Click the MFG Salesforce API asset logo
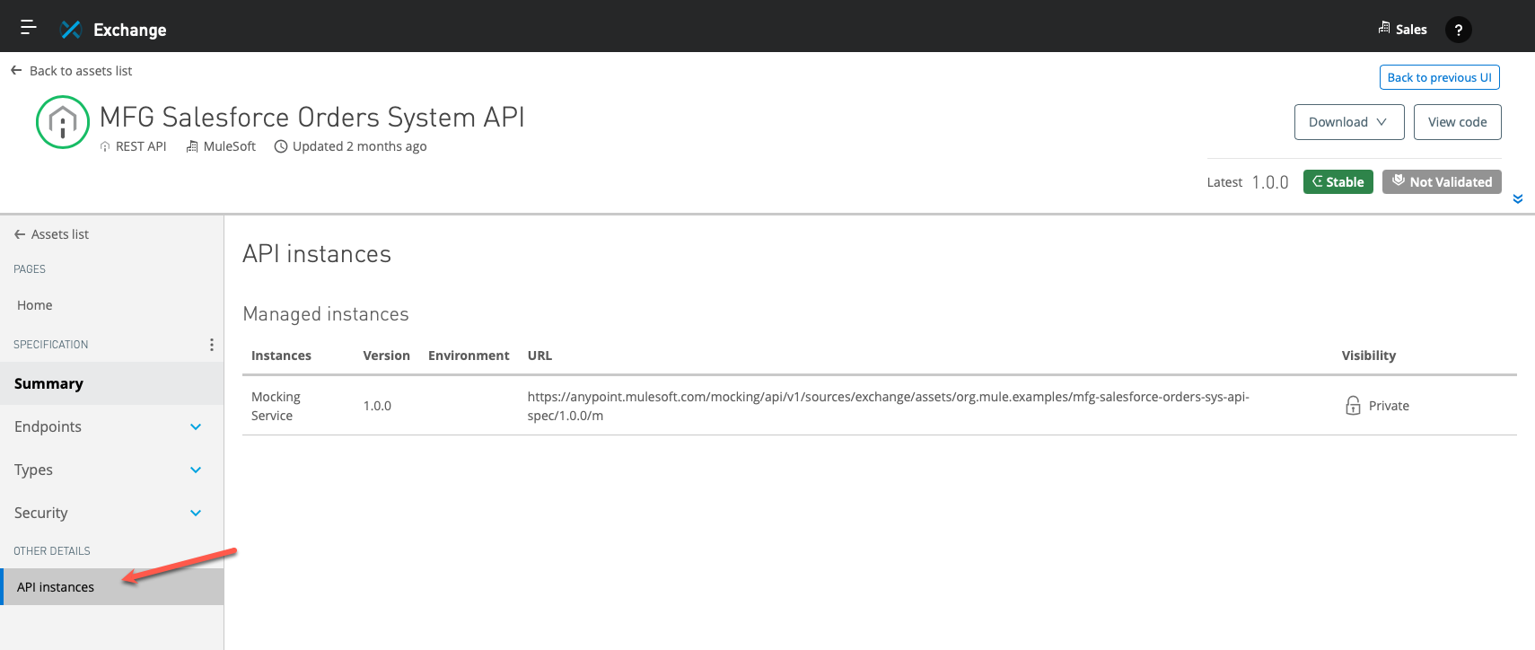Image resolution: width=1535 pixels, height=650 pixels. [x=63, y=122]
